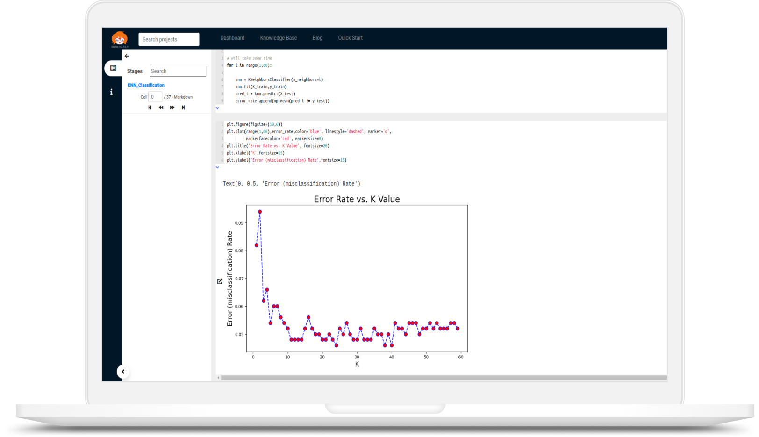Image resolution: width=759 pixels, height=437 pixels.
Task: Open the Blog page
Action: point(317,38)
